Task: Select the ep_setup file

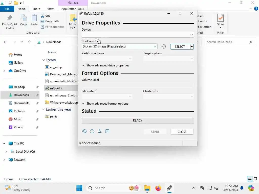Action: [x=56, y=67]
